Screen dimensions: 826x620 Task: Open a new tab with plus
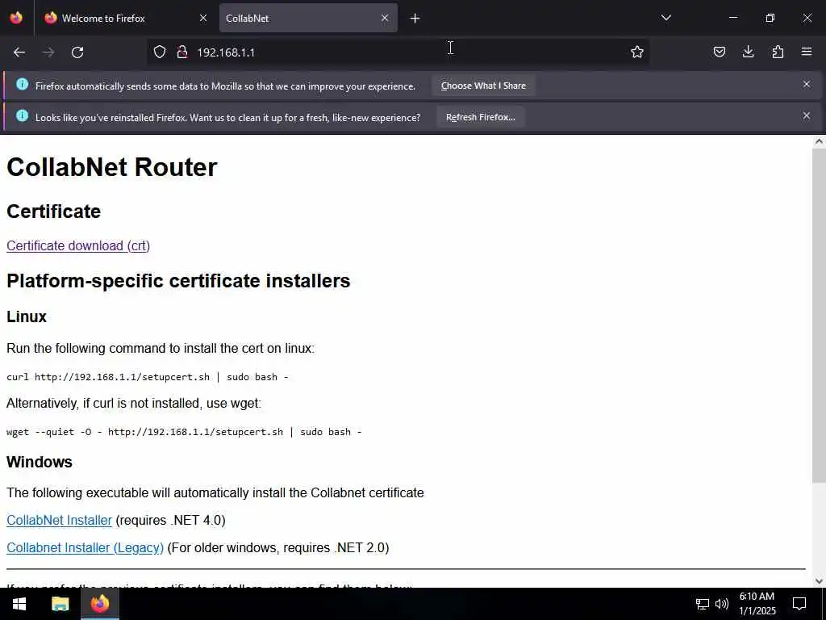click(415, 19)
